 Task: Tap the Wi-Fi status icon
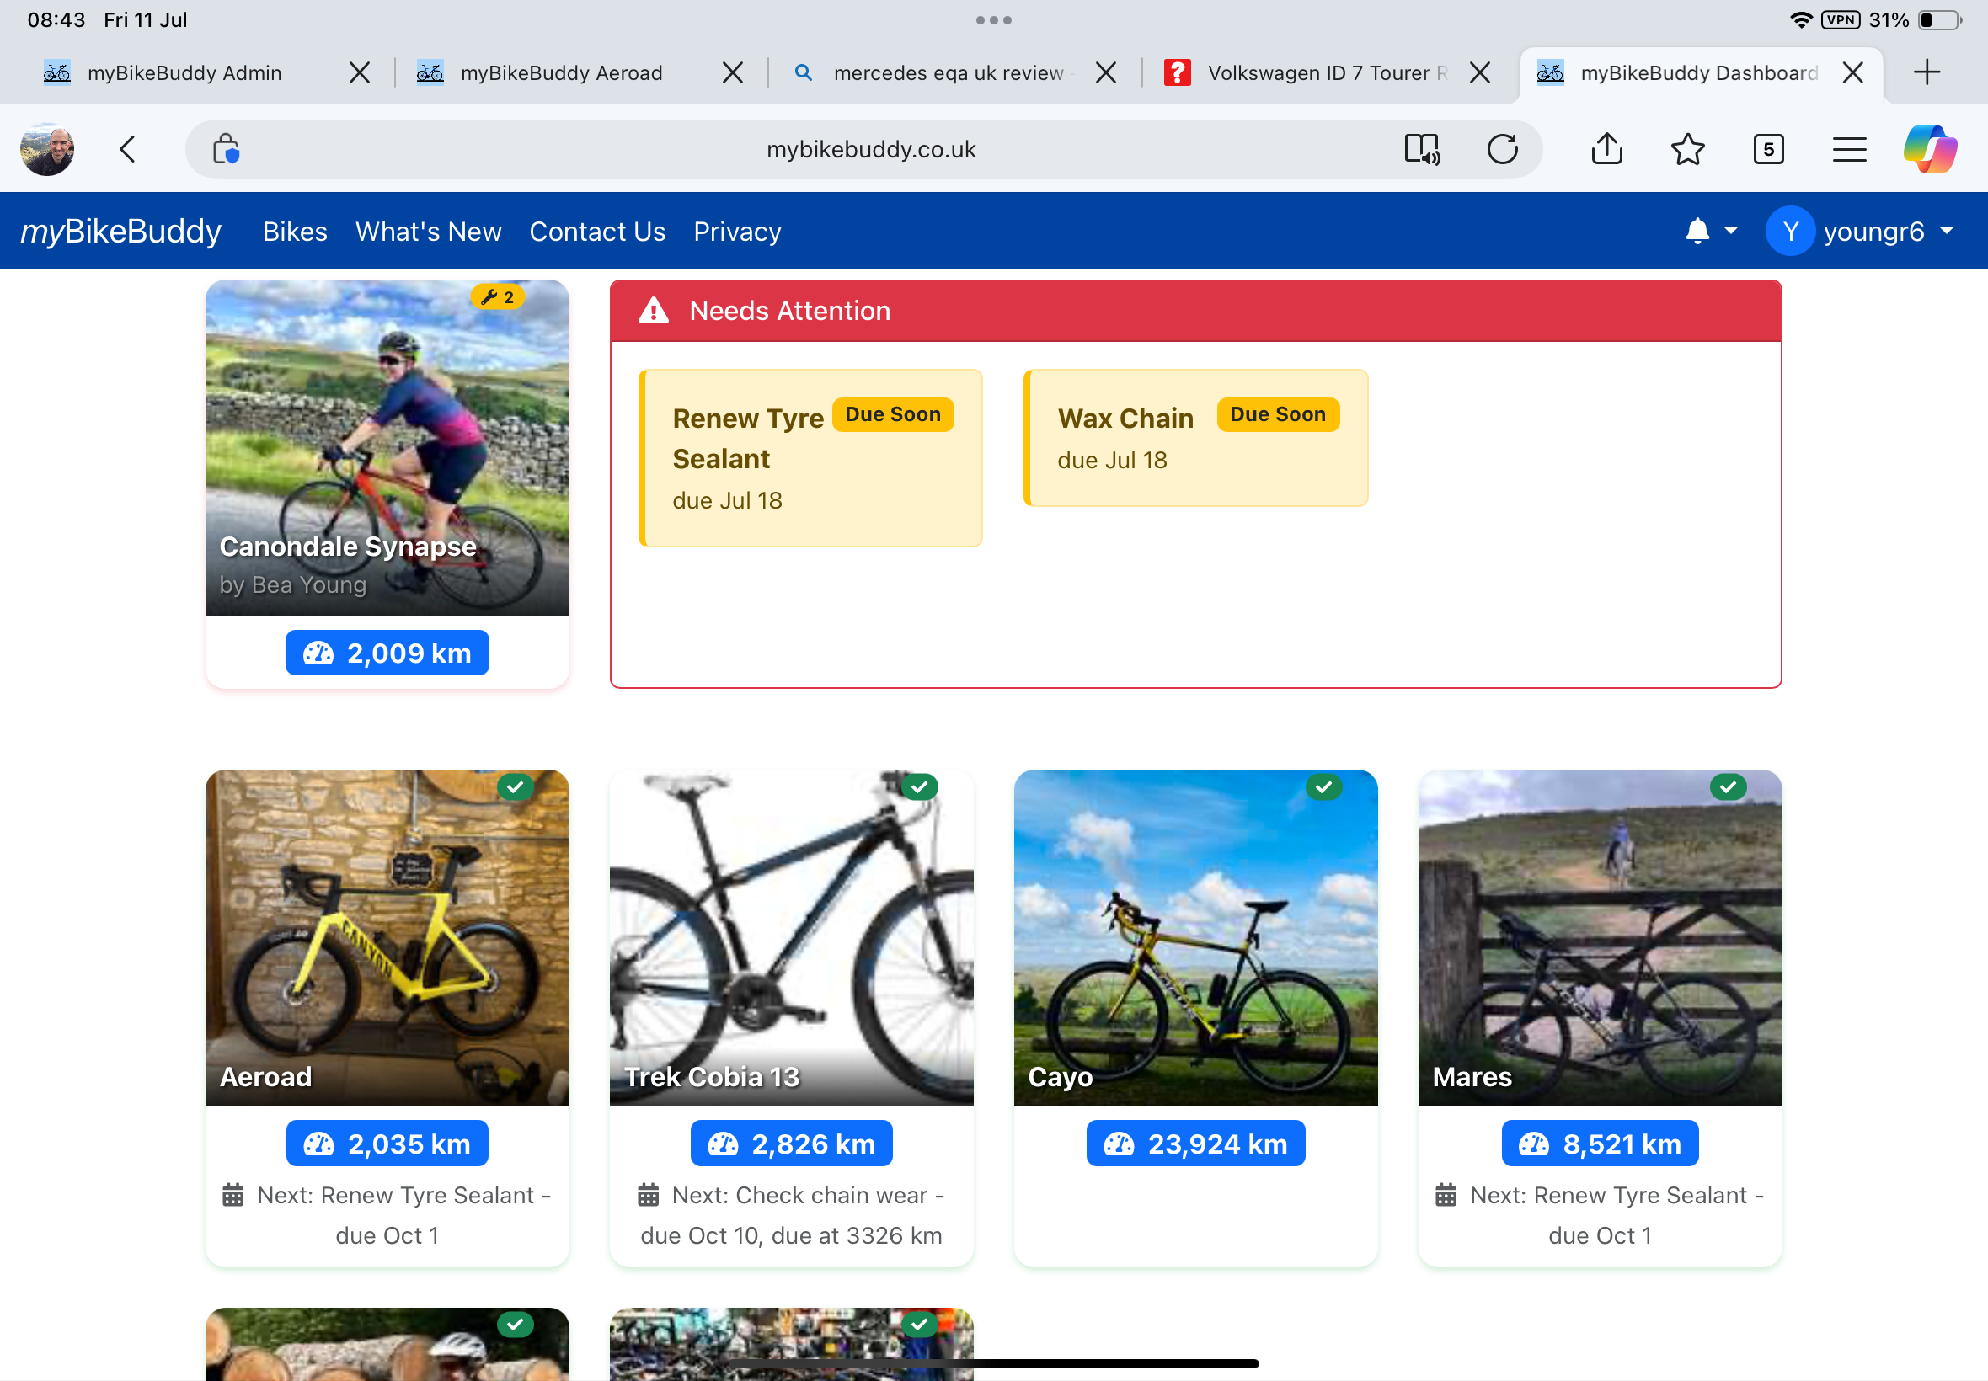(x=1801, y=20)
